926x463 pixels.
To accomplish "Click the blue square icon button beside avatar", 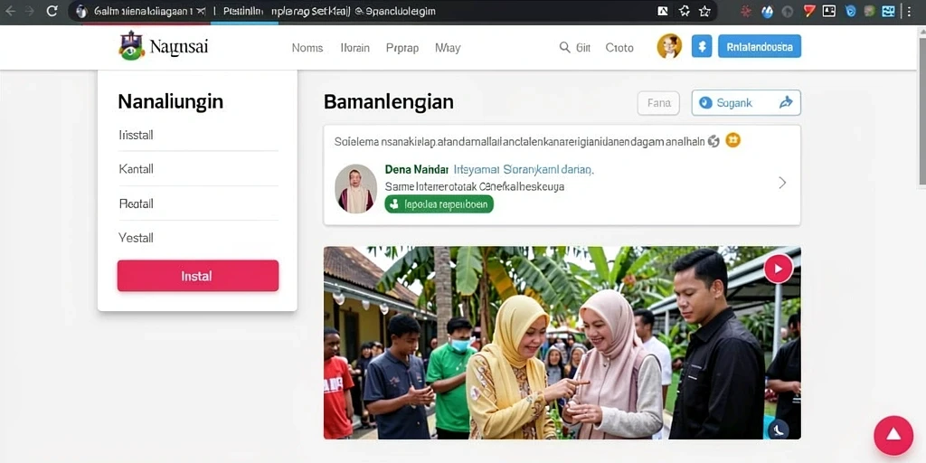I will point(702,46).
